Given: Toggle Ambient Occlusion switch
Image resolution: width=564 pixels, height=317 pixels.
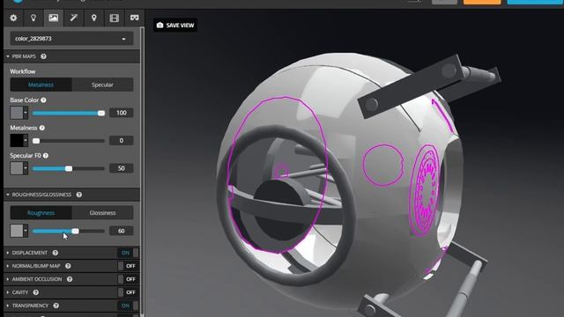Looking at the screenshot, I should (x=128, y=279).
